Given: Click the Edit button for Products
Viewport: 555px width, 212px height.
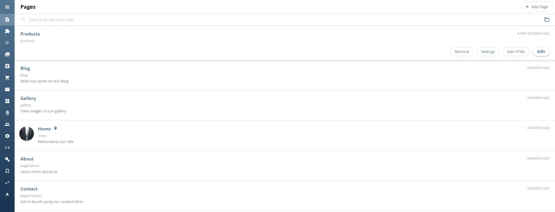Looking at the screenshot, I should [541, 52].
